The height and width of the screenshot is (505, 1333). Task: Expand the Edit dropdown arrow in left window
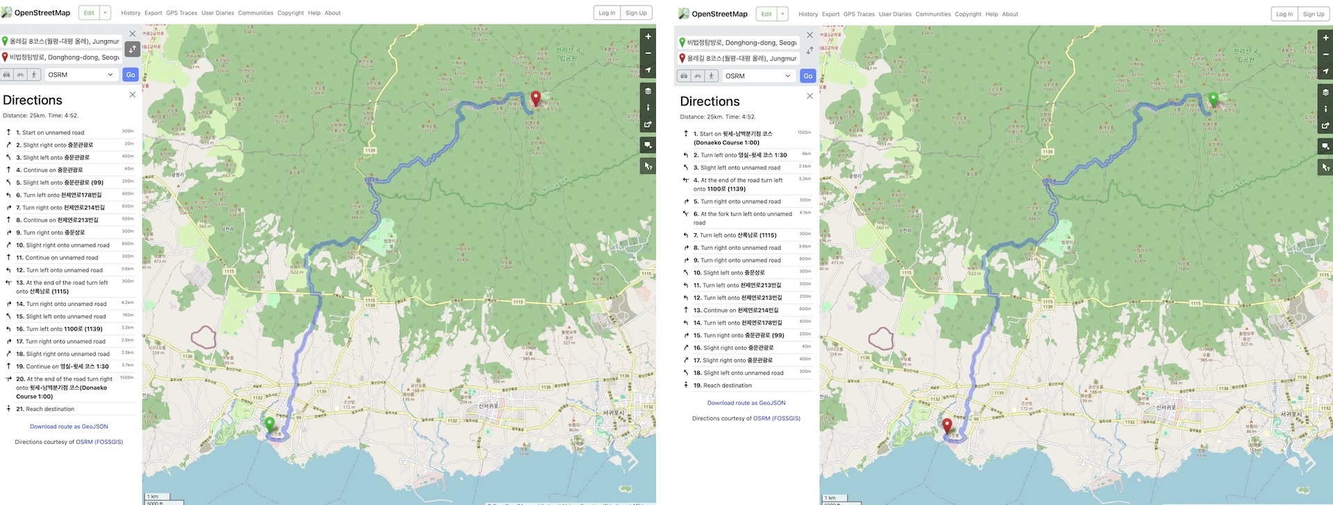pyautogui.click(x=106, y=12)
